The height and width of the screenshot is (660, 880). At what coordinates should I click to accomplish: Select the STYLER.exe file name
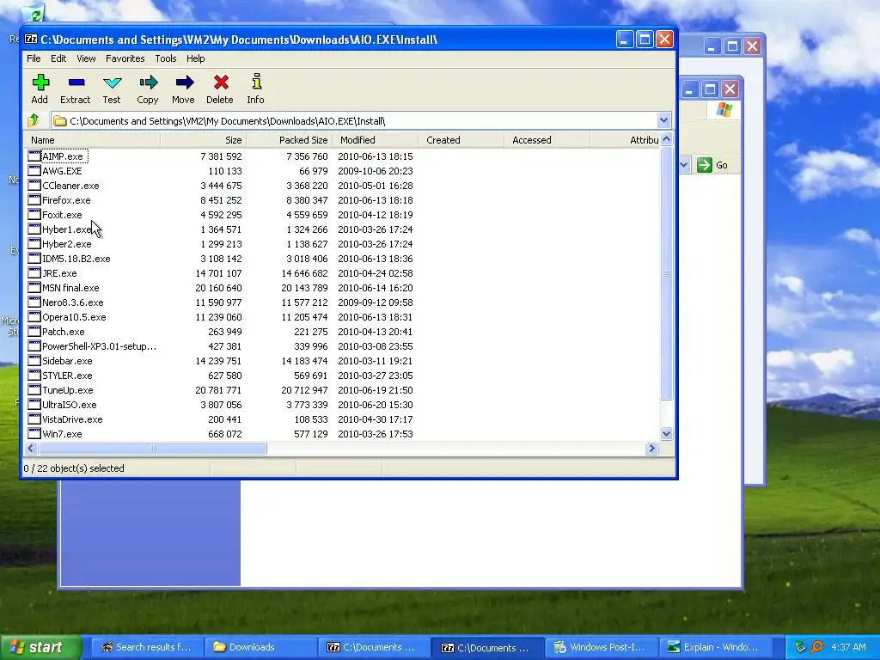tap(67, 376)
